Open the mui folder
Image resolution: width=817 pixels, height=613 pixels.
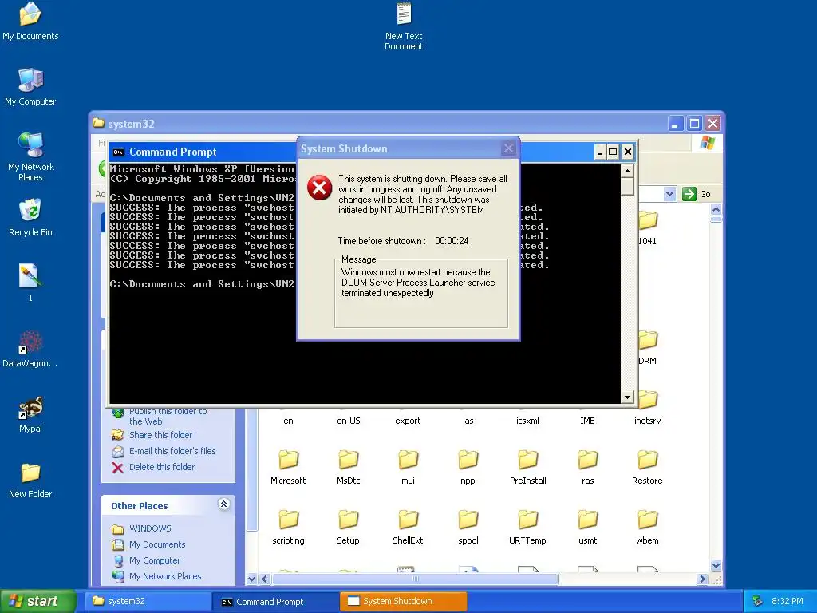coord(408,467)
